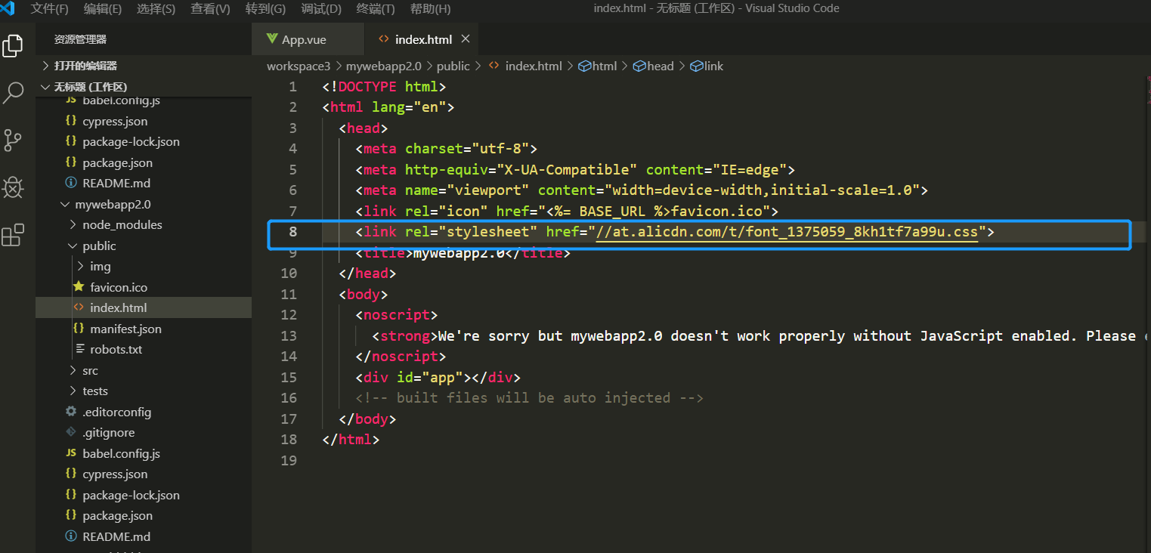Click the star icon of favicon.ico
The height and width of the screenshot is (553, 1151).
tap(78, 287)
